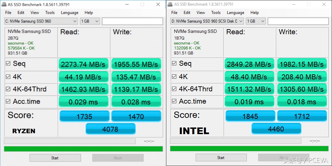Click the green progress bar in left window
The width and height of the screenshot is (332, 166).
pos(83,149)
